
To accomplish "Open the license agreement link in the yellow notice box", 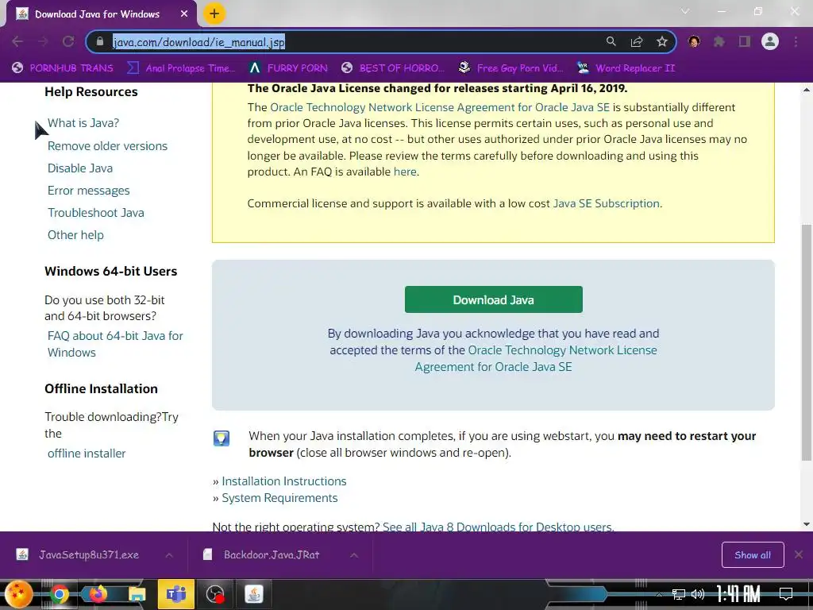I will click(x=440, y=107).
